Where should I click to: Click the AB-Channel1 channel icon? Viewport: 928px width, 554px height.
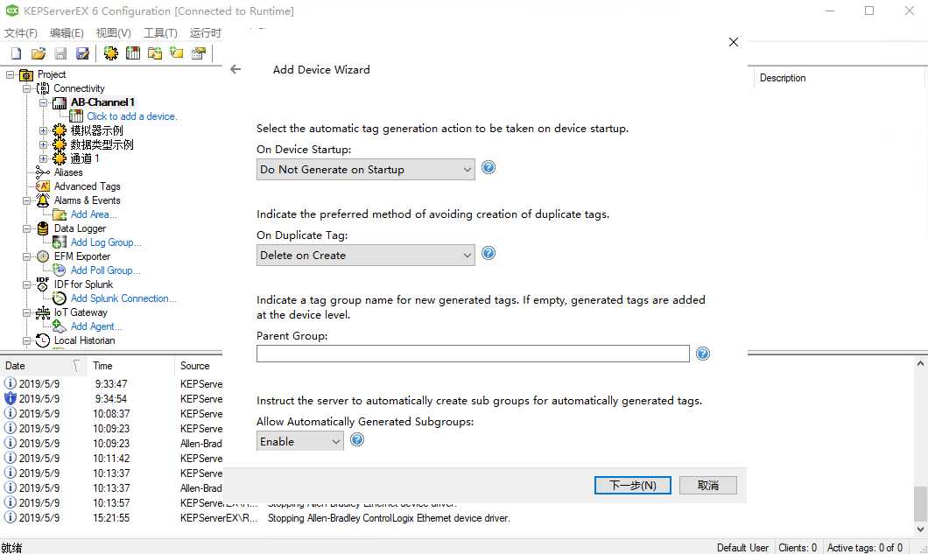click(x=60, y=103)
